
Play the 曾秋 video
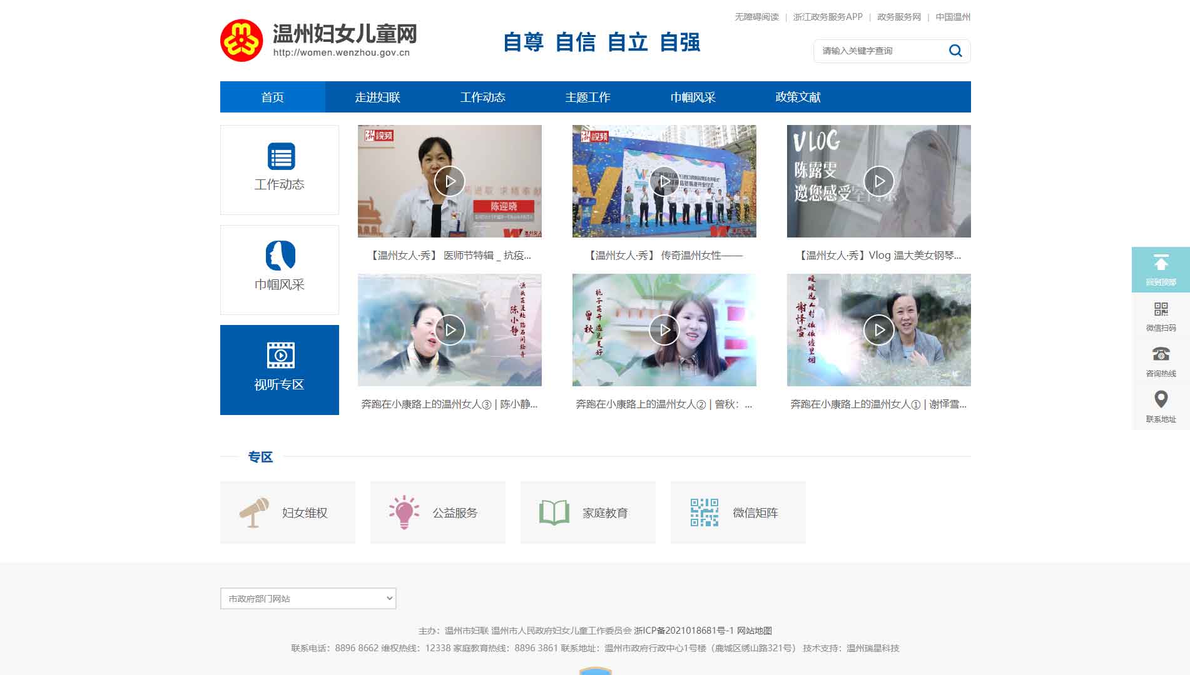[x=664, y=330]
